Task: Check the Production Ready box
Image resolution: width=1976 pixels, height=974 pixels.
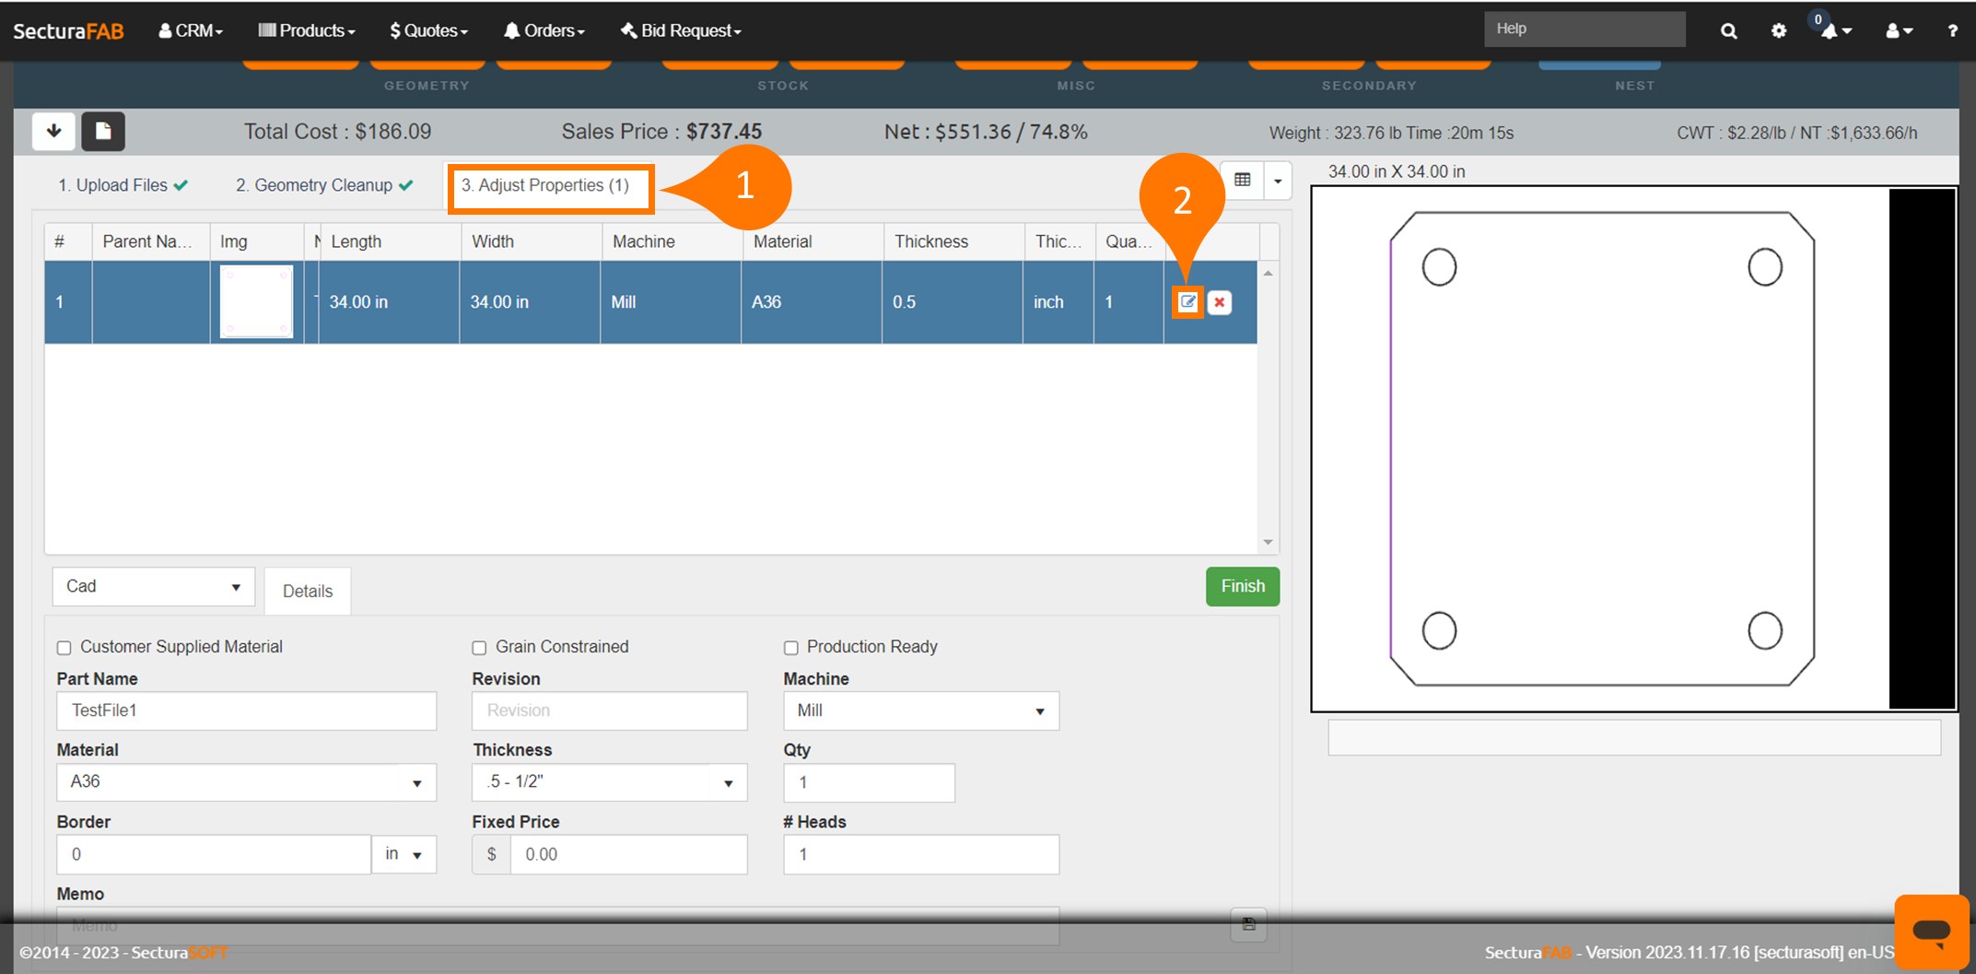Action: pos(790,648)
